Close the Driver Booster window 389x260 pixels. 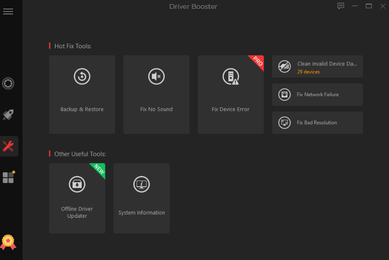pos(383,6)
